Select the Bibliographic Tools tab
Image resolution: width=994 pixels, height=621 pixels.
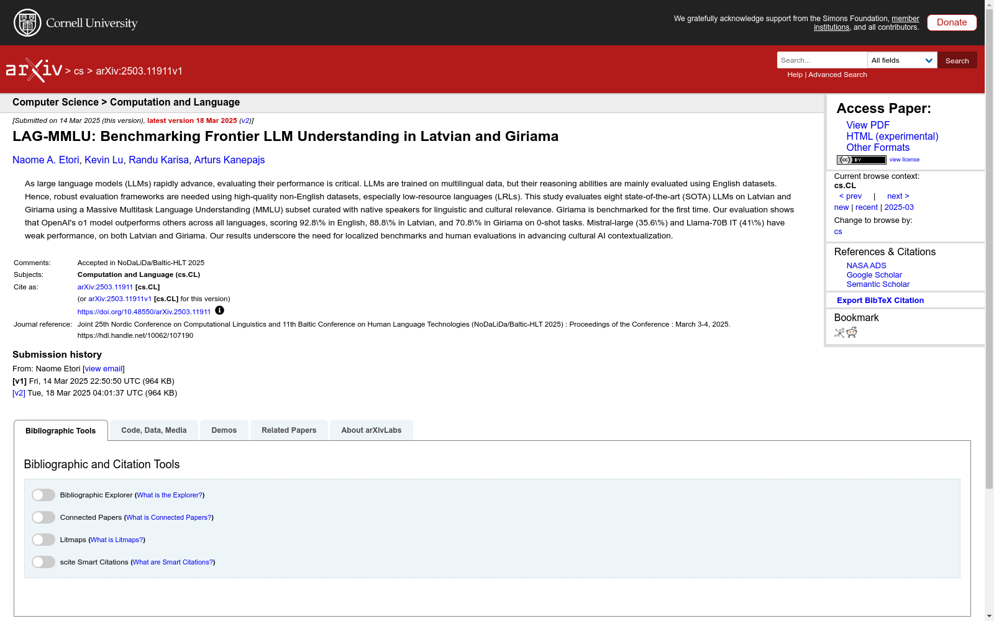[61, 430]
